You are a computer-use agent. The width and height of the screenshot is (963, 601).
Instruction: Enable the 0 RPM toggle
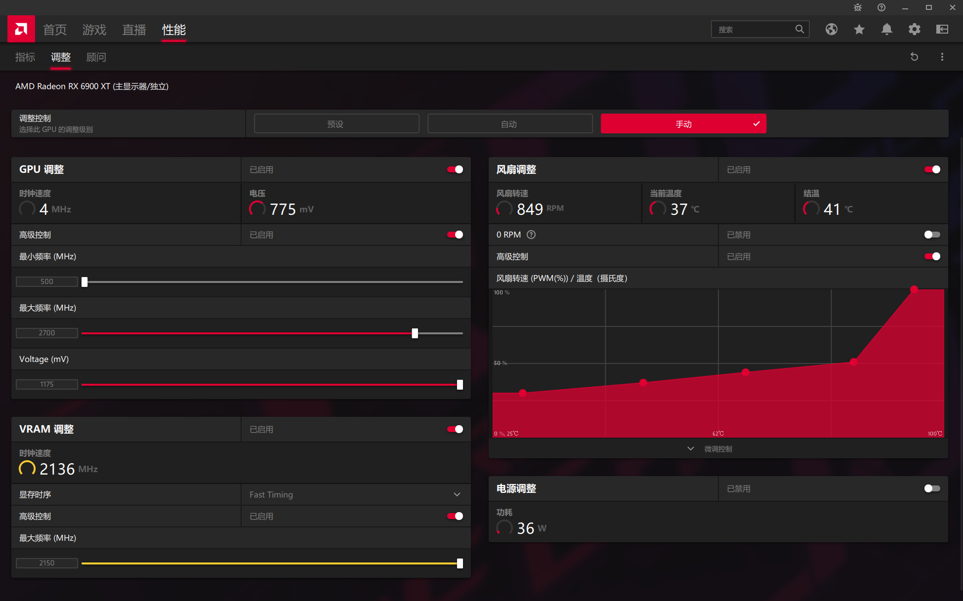[x=932, y=235]
